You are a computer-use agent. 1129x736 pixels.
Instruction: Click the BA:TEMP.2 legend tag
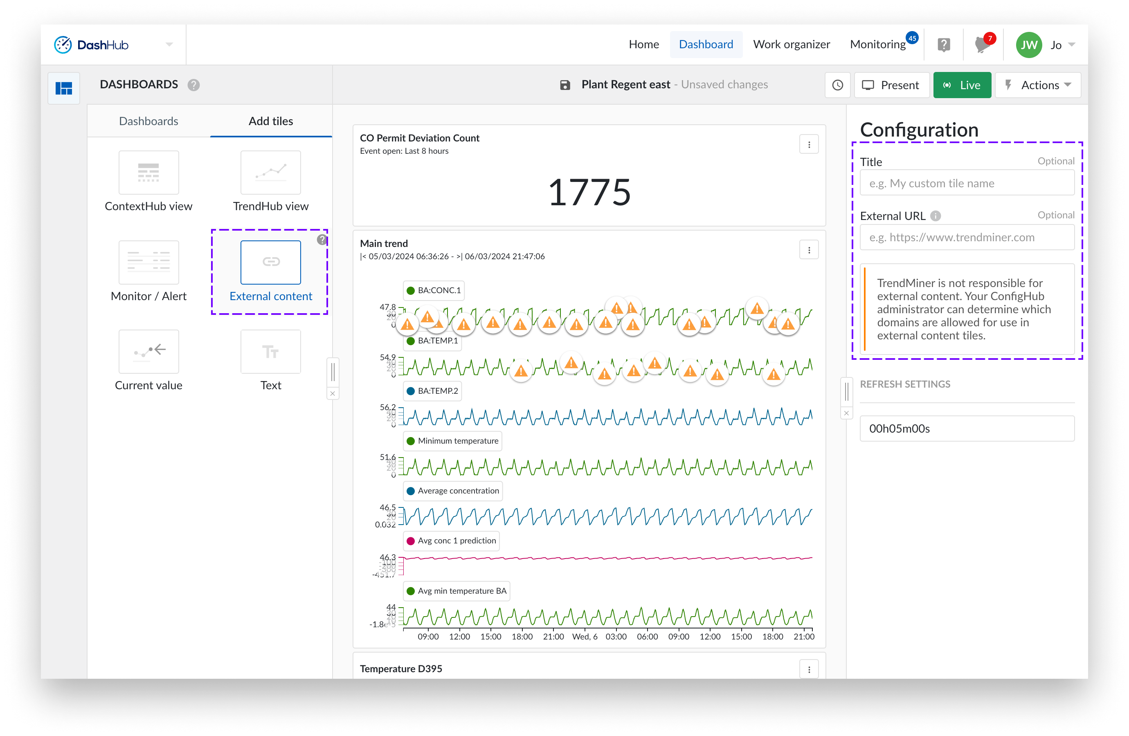pyautogui.click(x=432, y=391)
